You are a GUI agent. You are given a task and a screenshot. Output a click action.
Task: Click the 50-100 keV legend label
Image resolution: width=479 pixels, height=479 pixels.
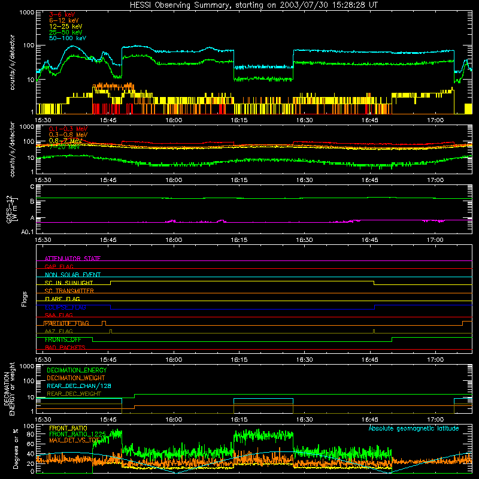[x=68, y=38]
